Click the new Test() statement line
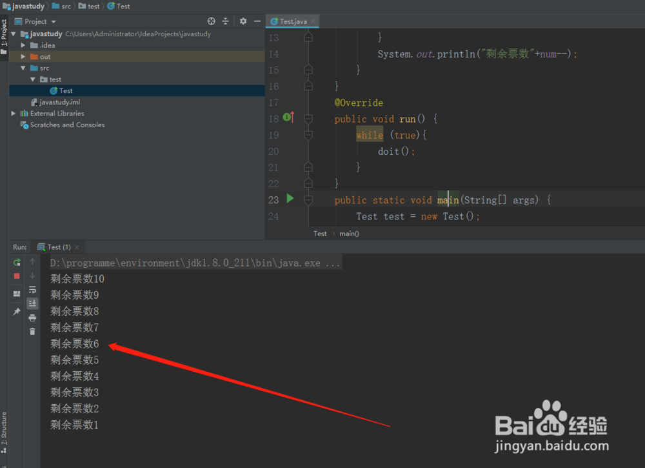This screenshot has height=468, width=645. [x=417, y=216]
